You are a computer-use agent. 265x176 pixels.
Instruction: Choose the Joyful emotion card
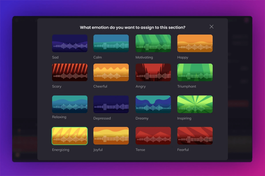(111, 136)
